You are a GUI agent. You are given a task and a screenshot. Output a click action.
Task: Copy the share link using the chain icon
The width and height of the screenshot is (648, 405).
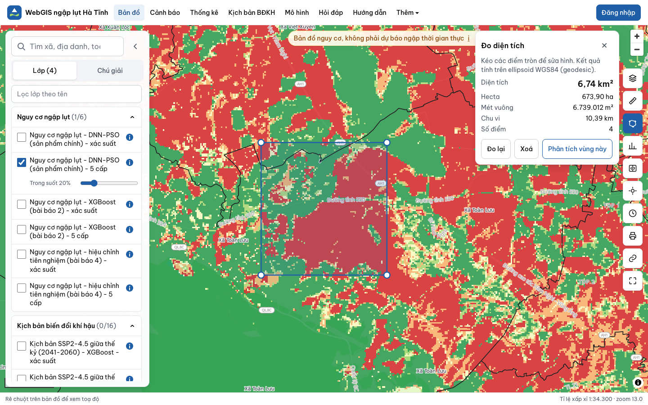pos(633,258)
